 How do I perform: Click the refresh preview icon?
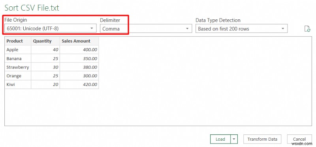click(x=307, y=29)
